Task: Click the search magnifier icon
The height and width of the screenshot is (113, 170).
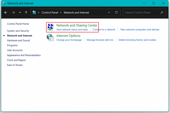Action: pos(162,12)
